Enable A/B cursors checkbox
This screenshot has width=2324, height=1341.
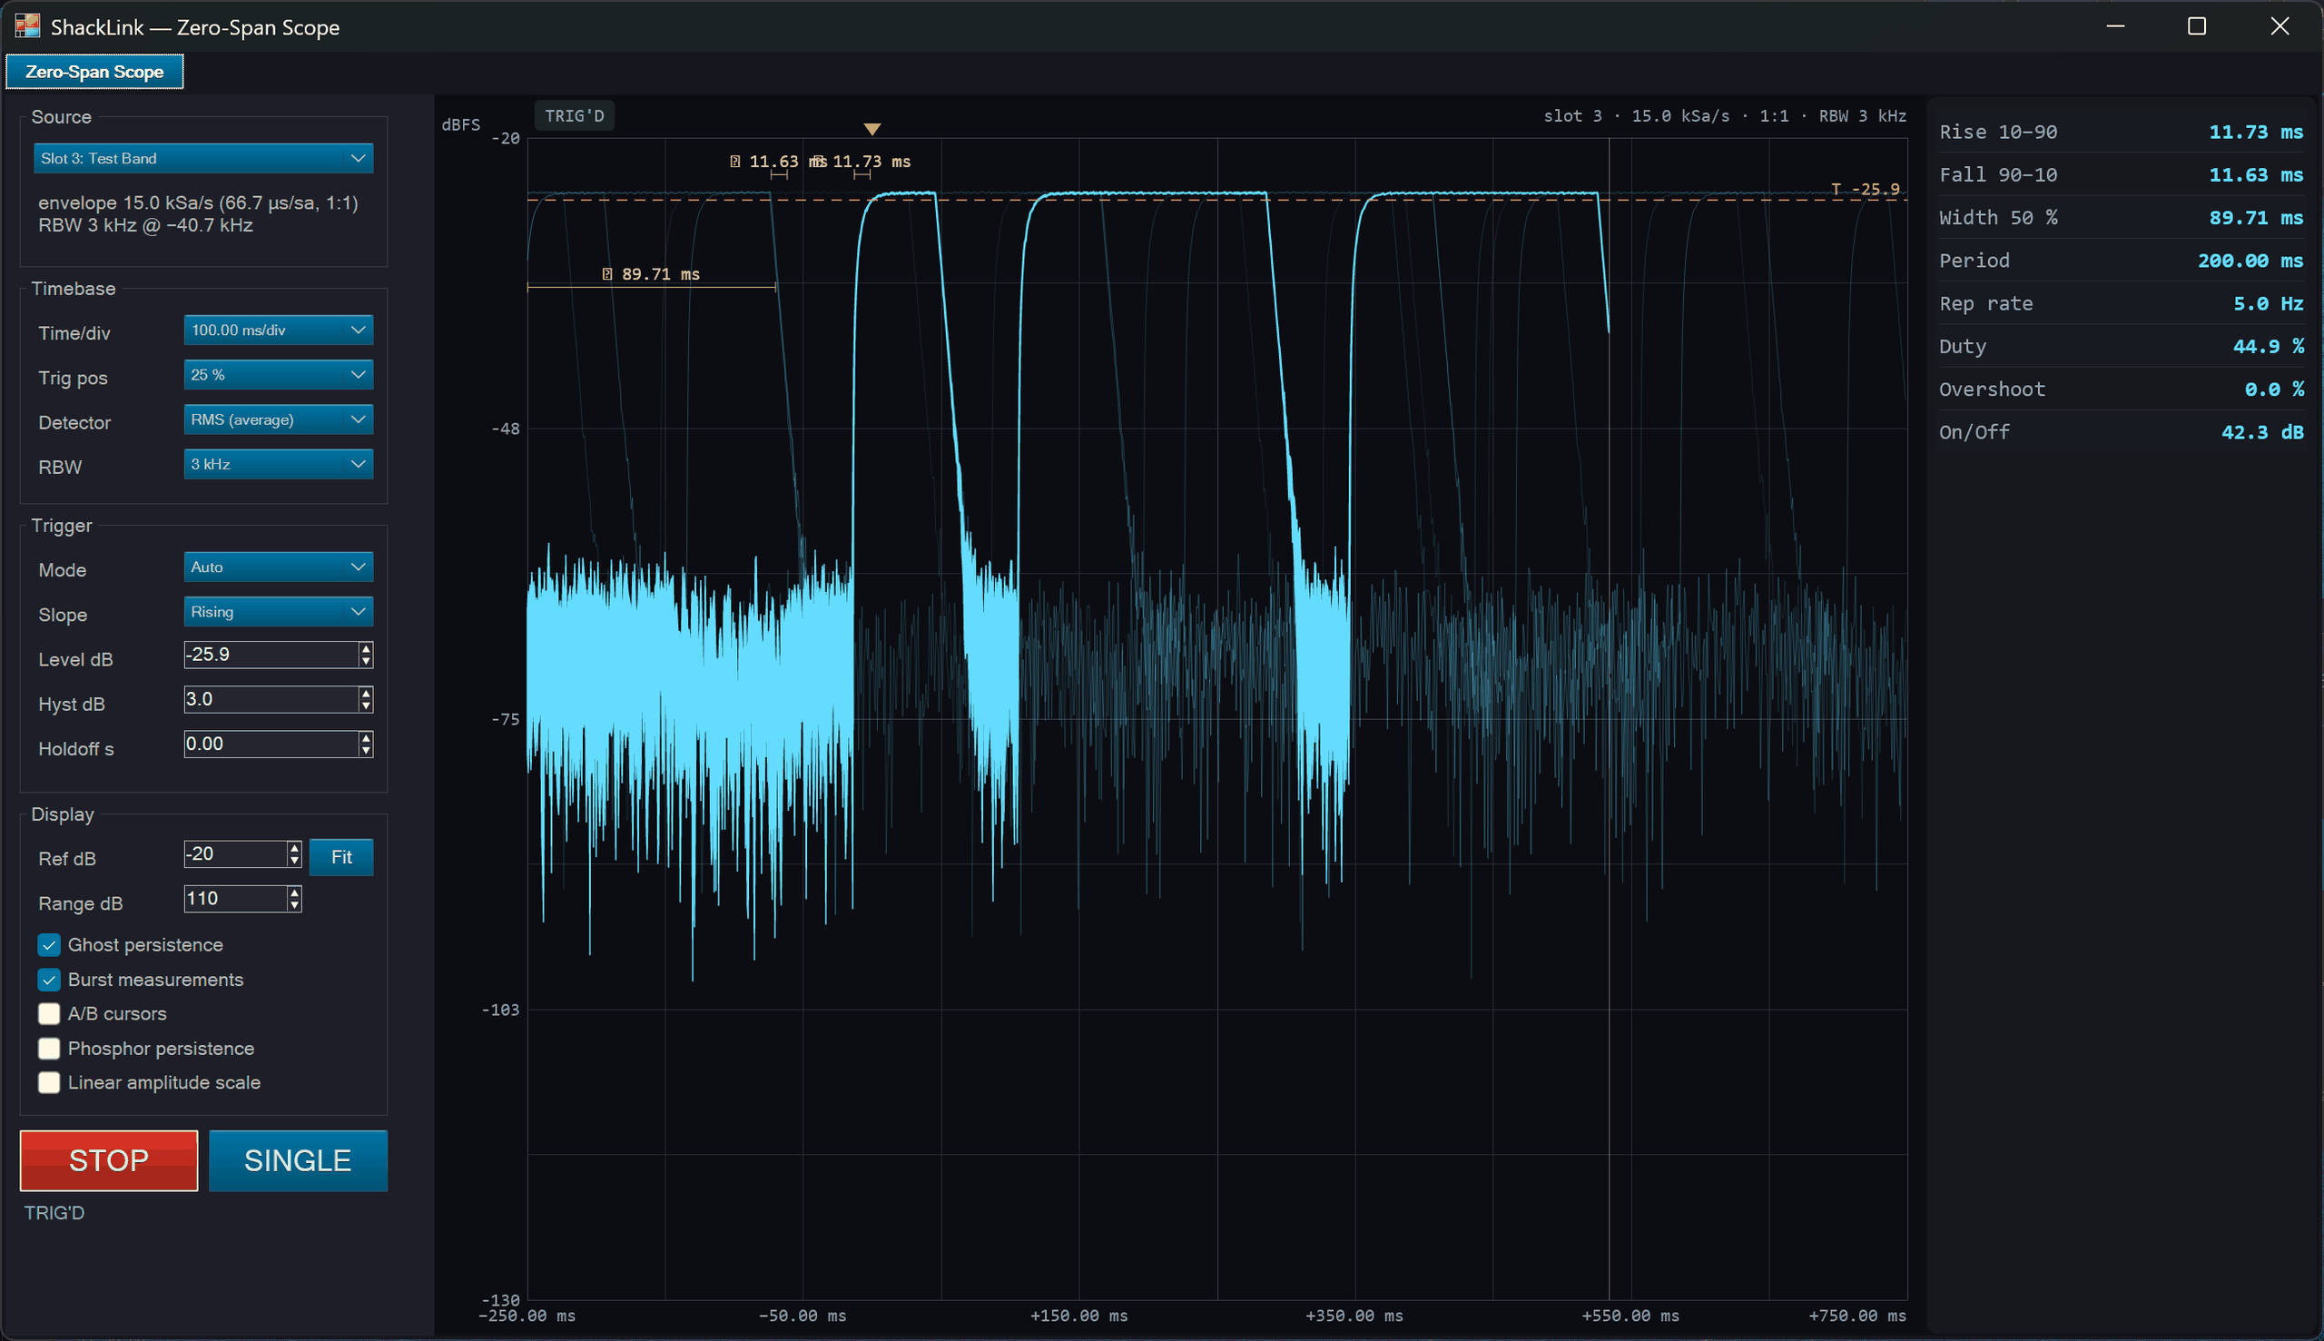[49, 1014]
